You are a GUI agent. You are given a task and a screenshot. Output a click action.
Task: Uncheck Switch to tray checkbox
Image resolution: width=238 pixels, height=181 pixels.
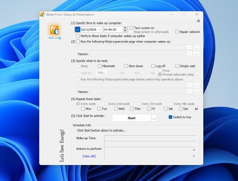click(171, 117)
